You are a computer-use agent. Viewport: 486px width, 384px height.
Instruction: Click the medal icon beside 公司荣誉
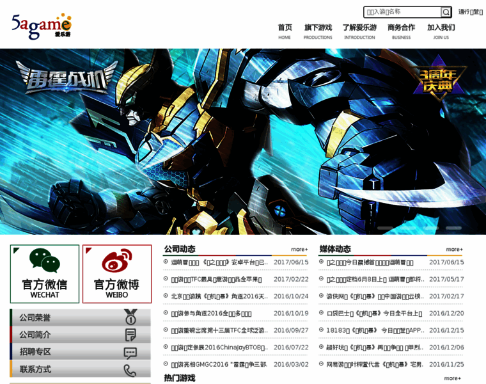pyautogui.click(x=130, y=317)
